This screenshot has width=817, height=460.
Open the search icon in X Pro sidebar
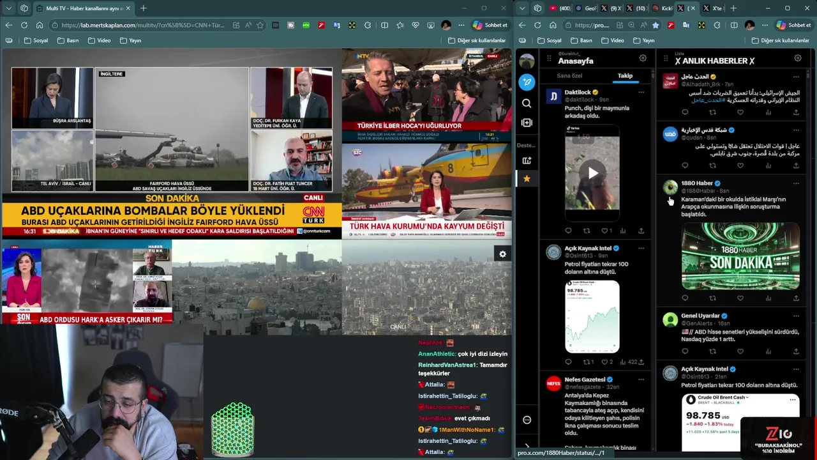[527, 103]
